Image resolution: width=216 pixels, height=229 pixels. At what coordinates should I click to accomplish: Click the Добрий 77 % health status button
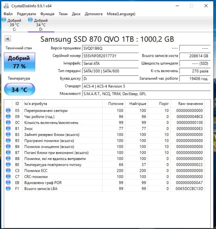20,62
